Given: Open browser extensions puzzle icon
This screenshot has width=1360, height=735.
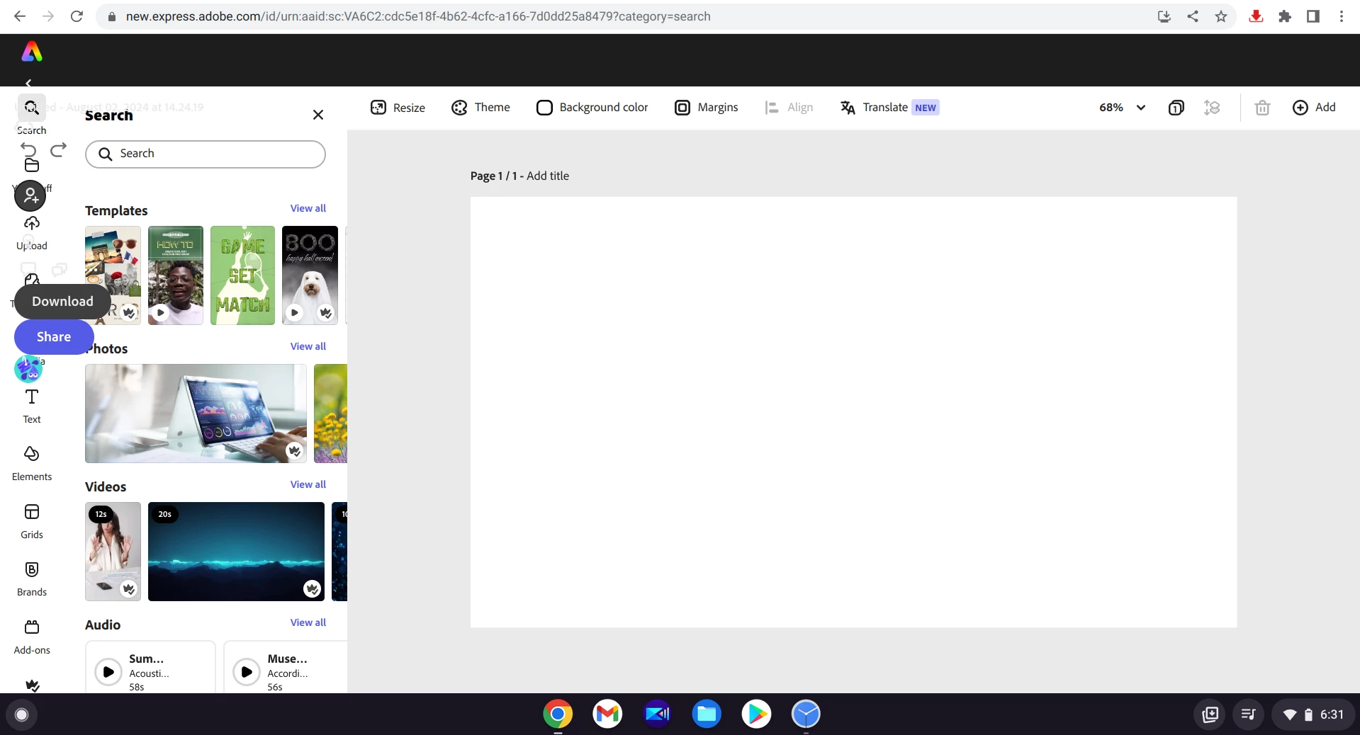Looking at the screenshot, I should coord(1284,16).
